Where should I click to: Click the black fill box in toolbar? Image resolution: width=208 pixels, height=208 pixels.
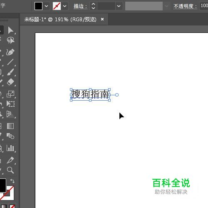pyautogui.click(x=2, y=185)
